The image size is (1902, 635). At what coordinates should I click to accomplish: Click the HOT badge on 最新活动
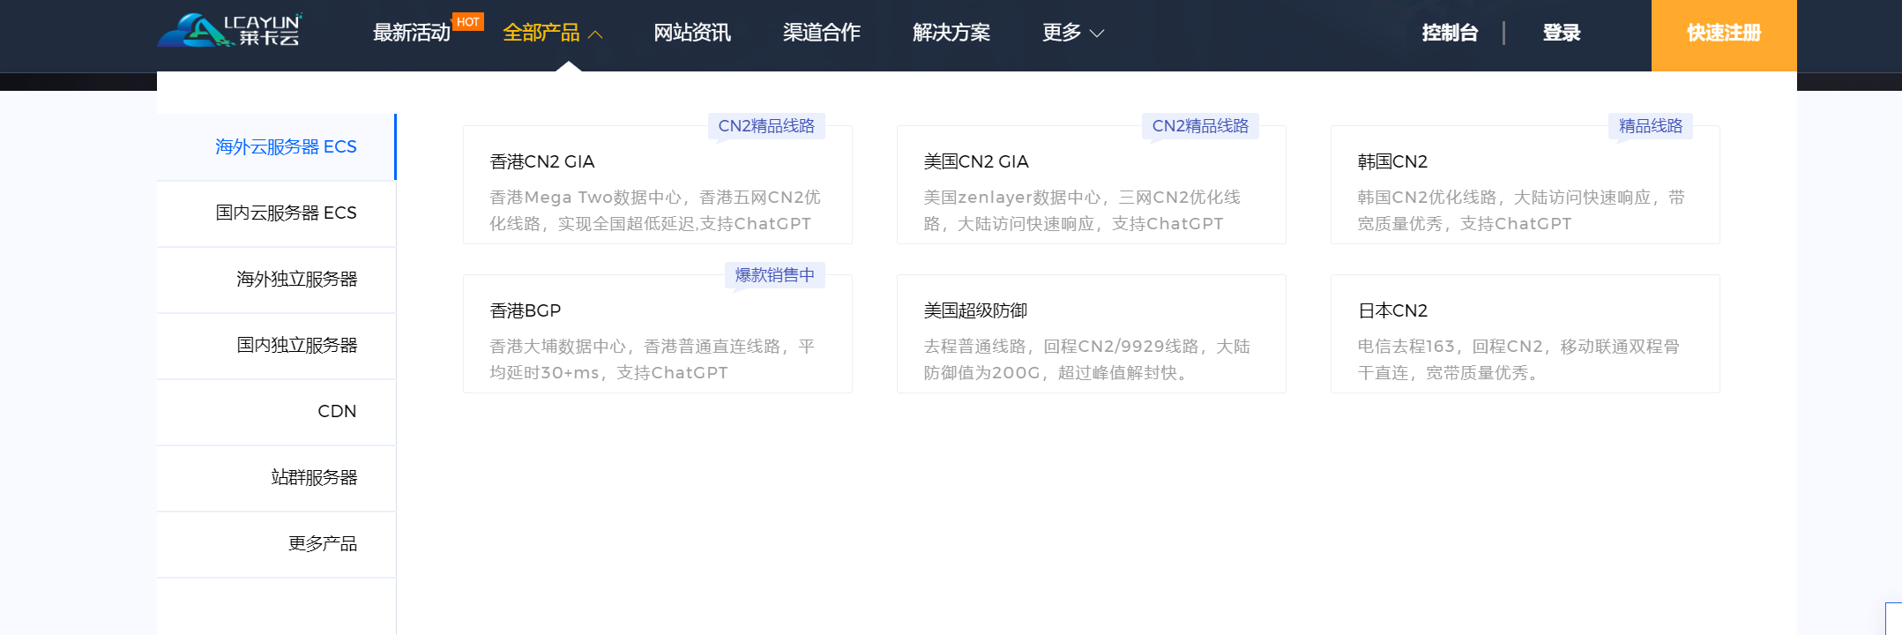point(468,22)
